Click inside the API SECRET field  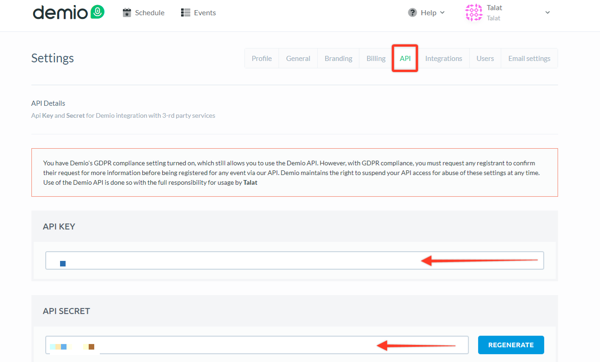click(x=257, y=345)
